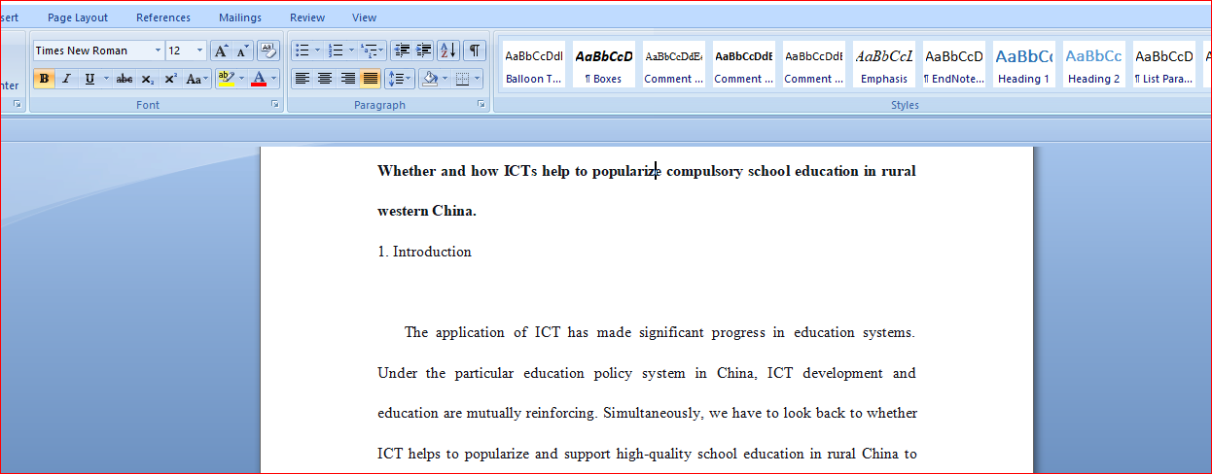
Task: Toggle italic formatting
Action: point(66,79)
